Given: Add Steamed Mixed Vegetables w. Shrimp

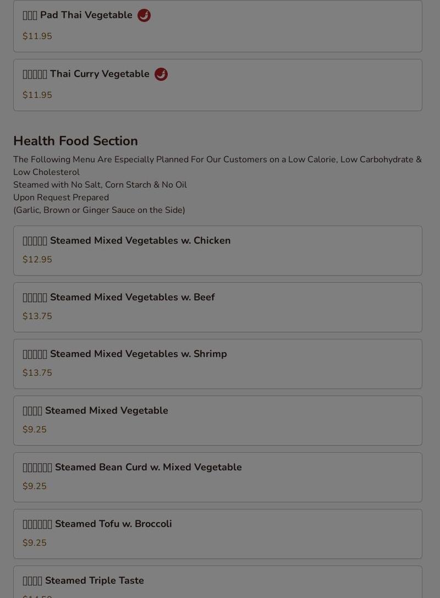Looking at the screenshot, I should tap(218, 364).
